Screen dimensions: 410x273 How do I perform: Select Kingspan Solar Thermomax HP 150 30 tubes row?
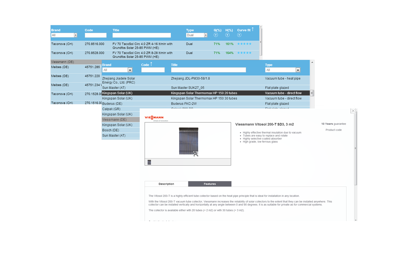(204, 98)
